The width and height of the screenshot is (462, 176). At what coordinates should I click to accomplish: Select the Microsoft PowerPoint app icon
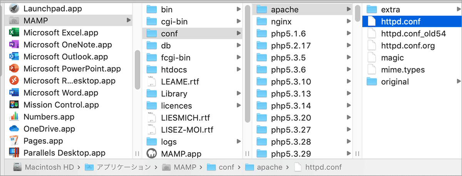[x=14, y=69]
